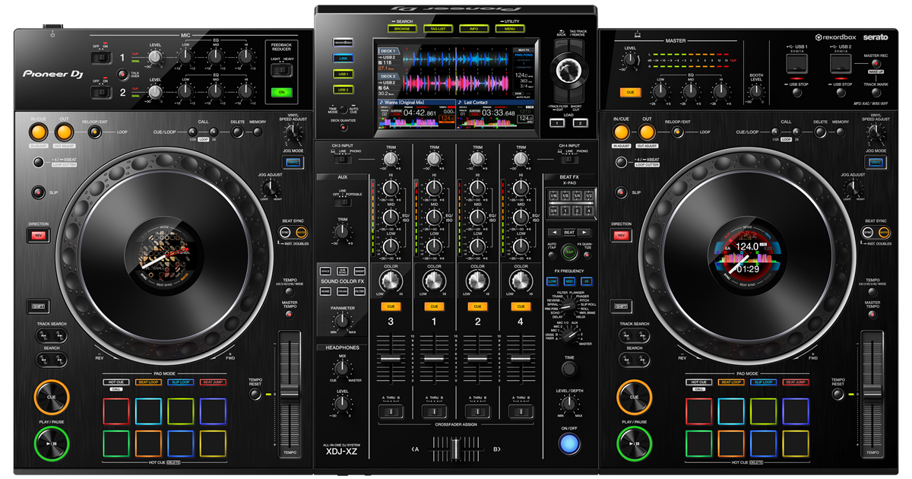
Task: Load track to deck with LOAD 2
Action: tap(581, 122)
